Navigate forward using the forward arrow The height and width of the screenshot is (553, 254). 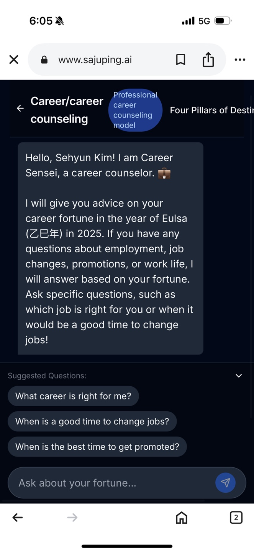[72, 518]
